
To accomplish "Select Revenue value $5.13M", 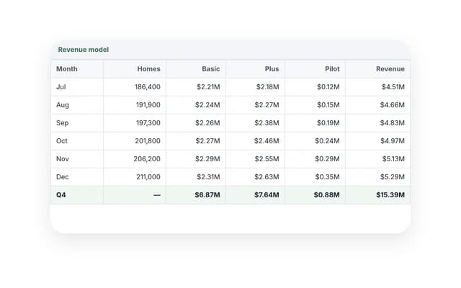I will [393, 159].
